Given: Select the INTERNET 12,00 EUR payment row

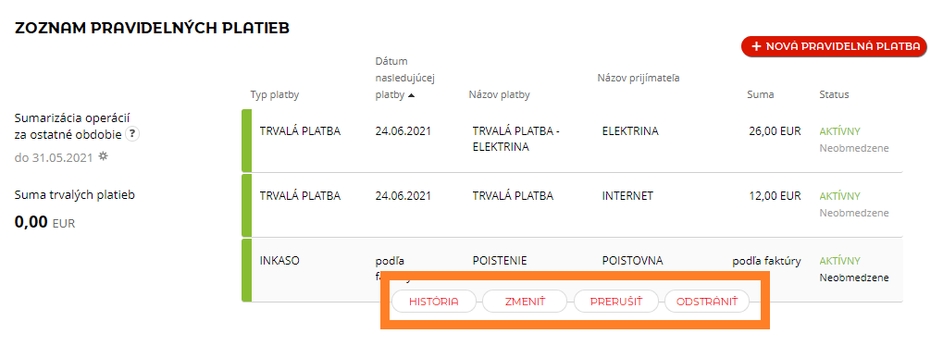Looking at the screenshot, I should coord(572,205).
